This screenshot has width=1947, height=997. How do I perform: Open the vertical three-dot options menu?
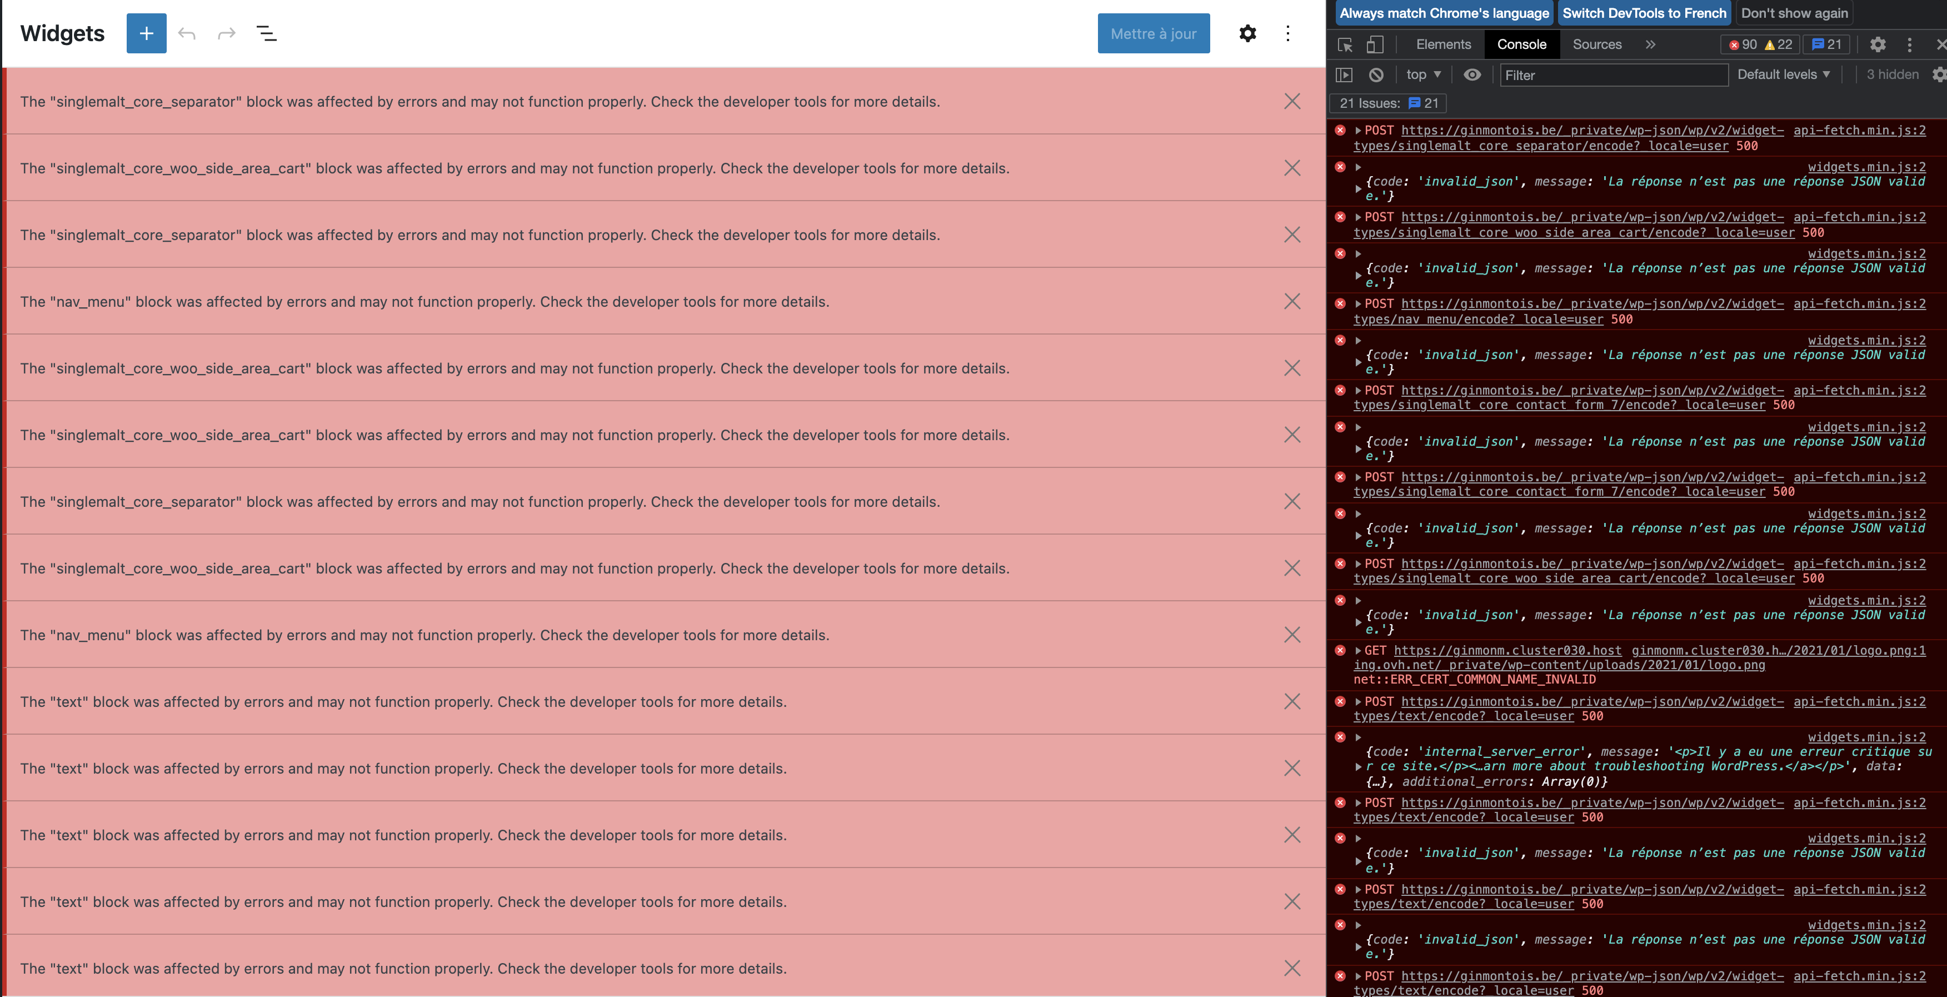point(1288,33)
